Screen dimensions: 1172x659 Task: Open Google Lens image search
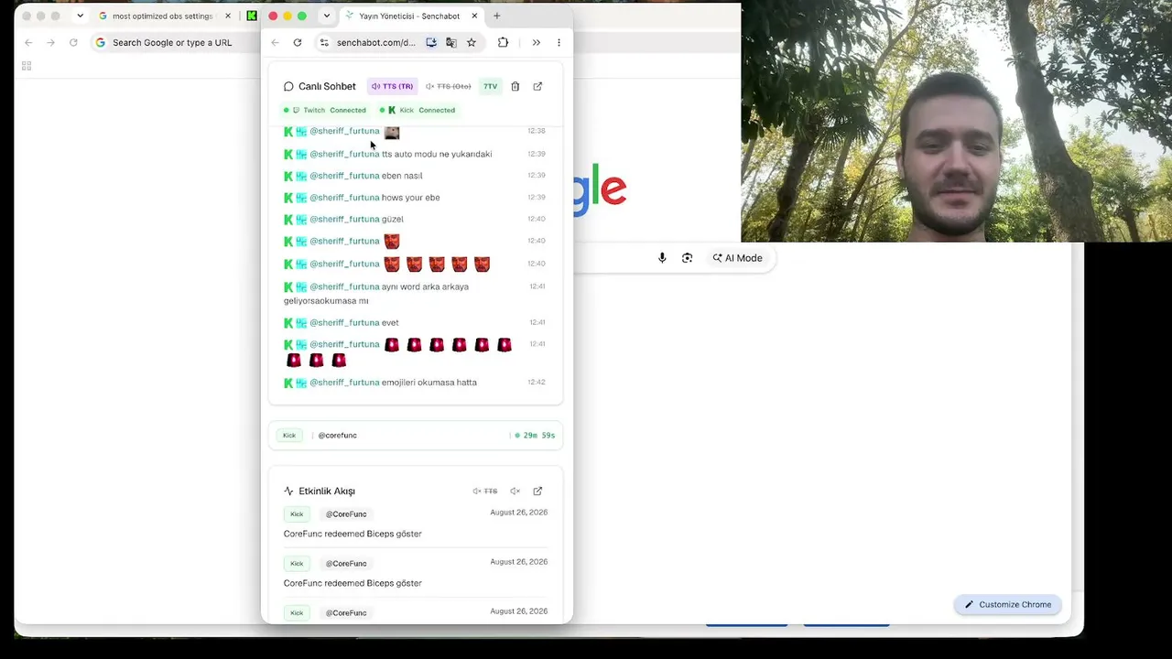click(687, 258)
